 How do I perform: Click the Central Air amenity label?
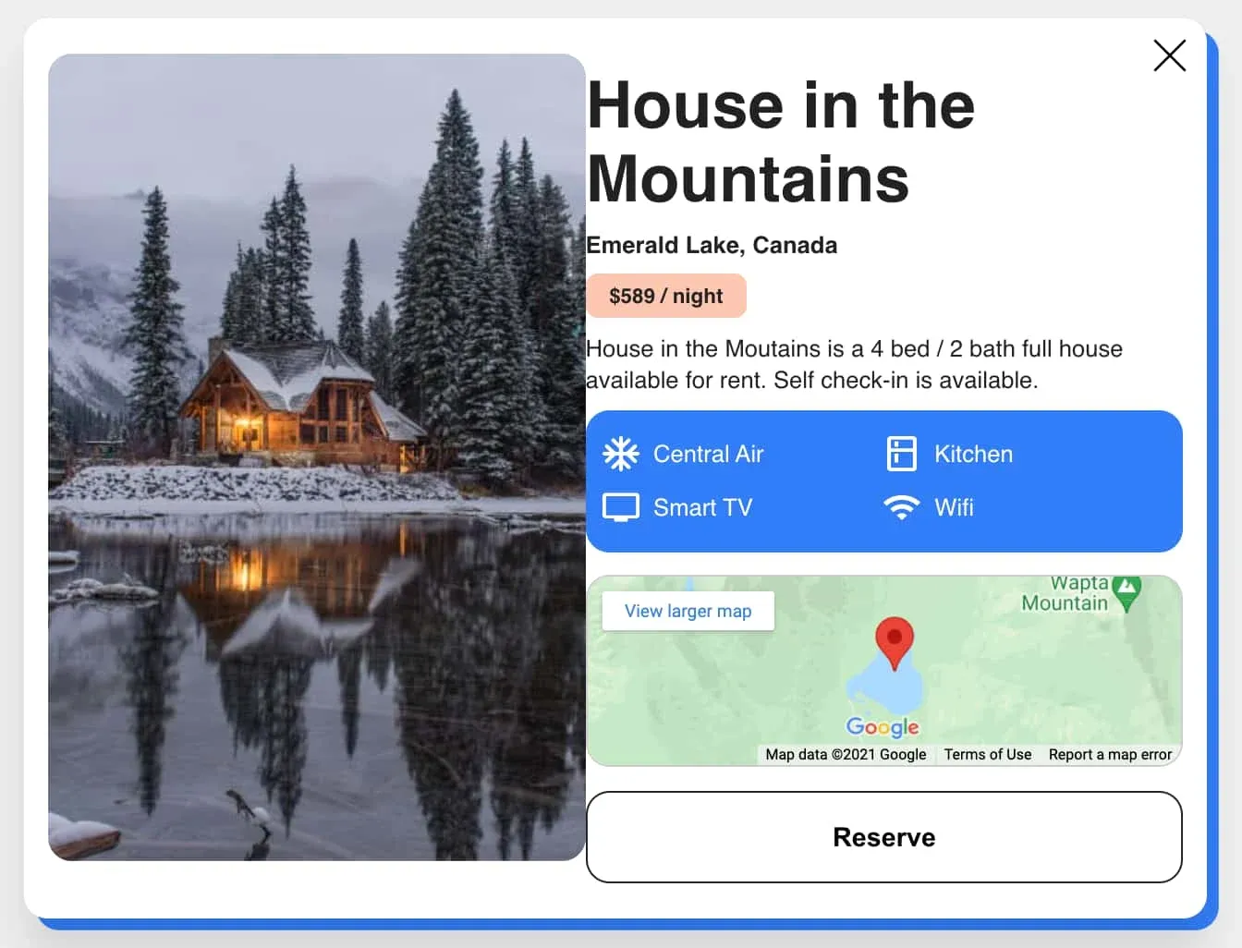tap(709, 454)
